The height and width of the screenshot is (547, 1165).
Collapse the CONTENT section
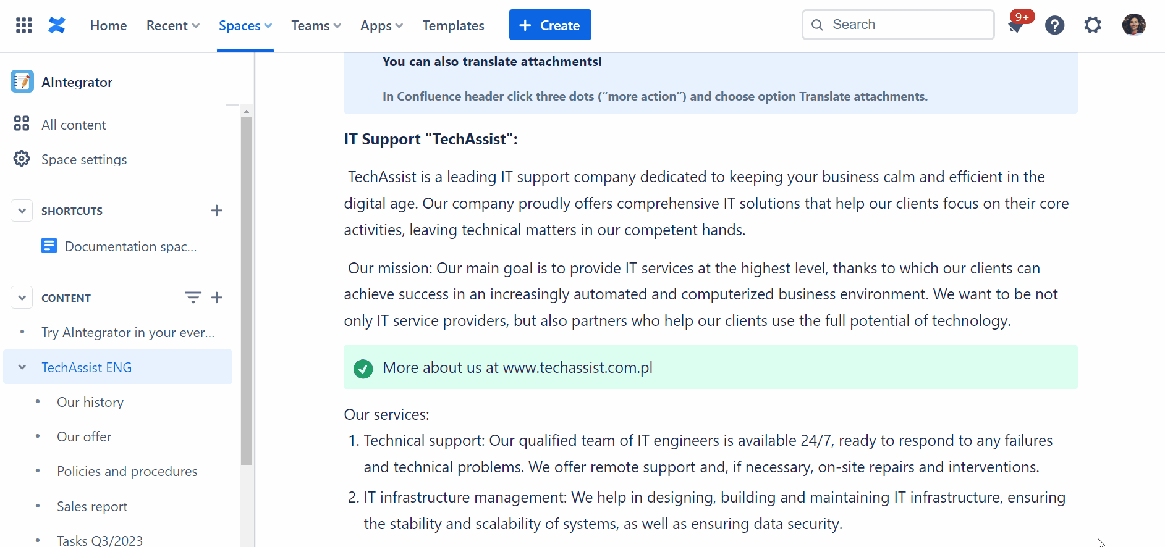[x=22, y=298]
